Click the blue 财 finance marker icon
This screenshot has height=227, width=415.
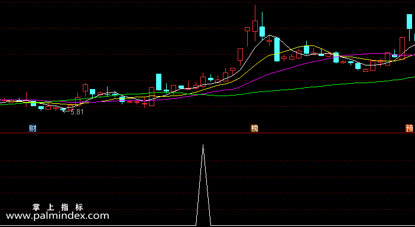(x=33, y=129)
